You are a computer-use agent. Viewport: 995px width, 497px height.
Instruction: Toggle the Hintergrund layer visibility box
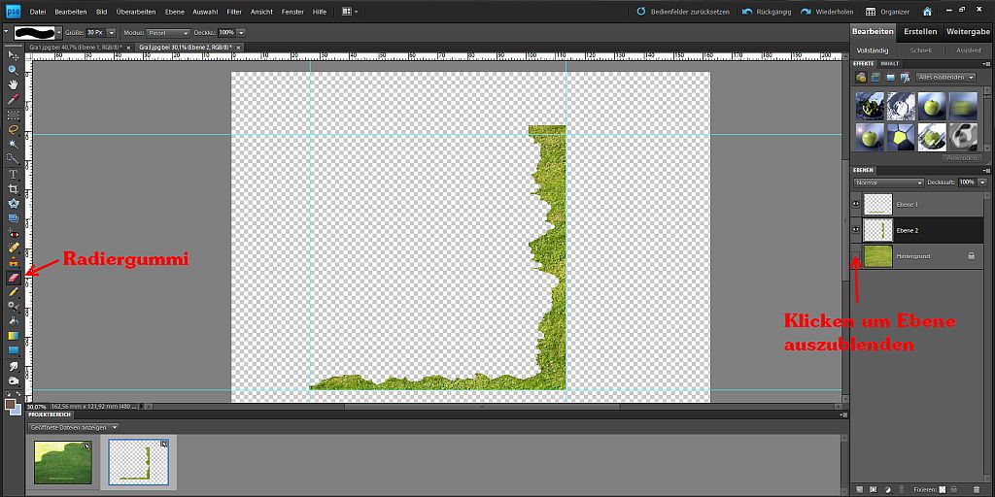(x=856, y=255)
